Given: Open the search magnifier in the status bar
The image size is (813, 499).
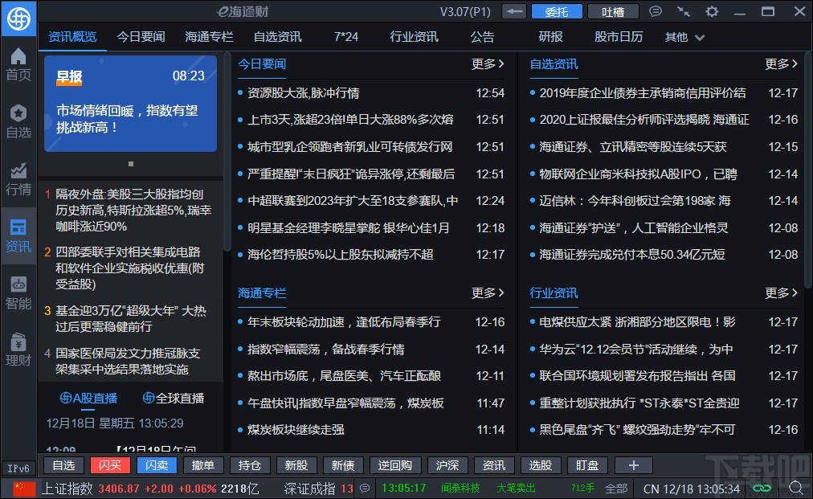Looking at the screenshot, I should 797,487.
